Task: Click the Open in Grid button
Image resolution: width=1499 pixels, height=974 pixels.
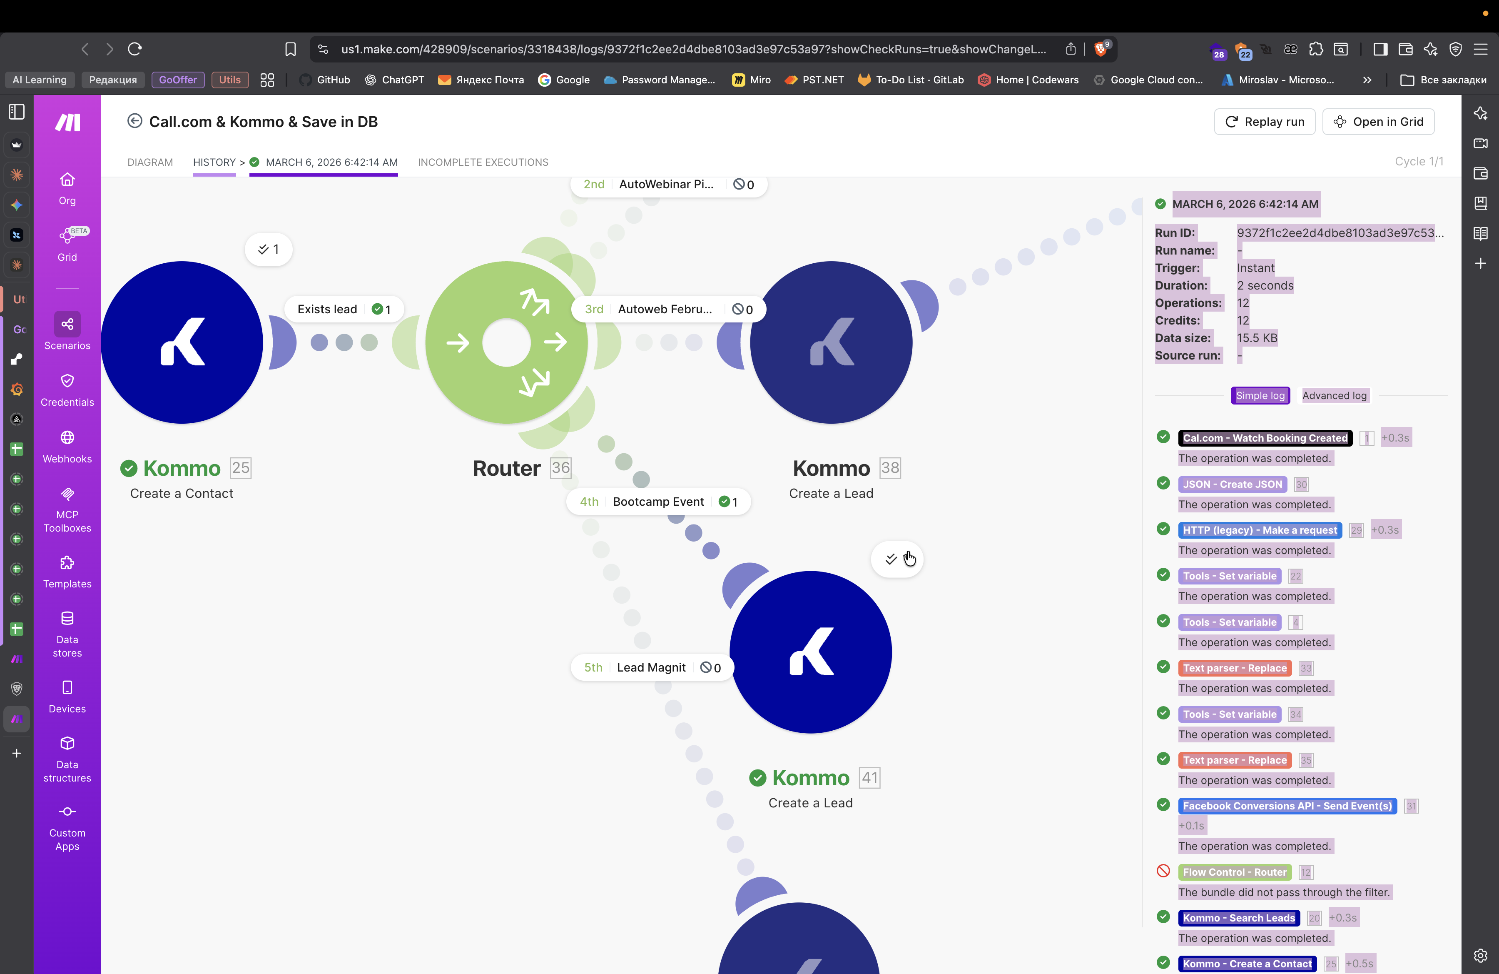Action: [x=1378, y=122]
